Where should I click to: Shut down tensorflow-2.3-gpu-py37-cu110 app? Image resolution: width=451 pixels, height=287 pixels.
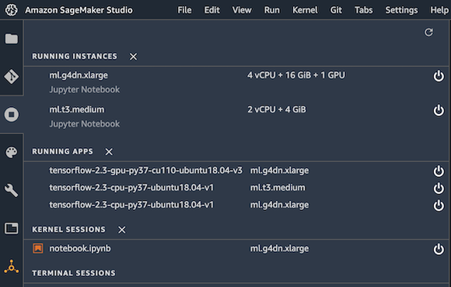coord(439,171)
